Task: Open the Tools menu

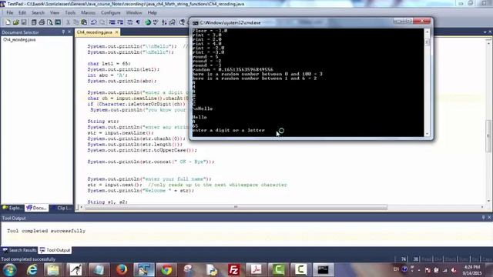Action: click(x=70, y=13)
